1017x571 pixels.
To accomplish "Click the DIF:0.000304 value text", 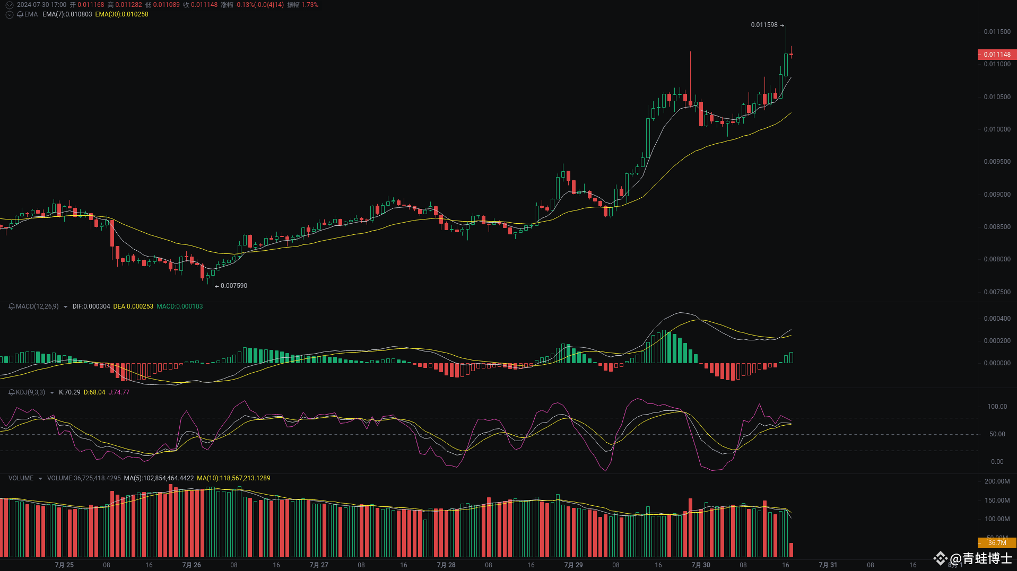I will 91,306.
